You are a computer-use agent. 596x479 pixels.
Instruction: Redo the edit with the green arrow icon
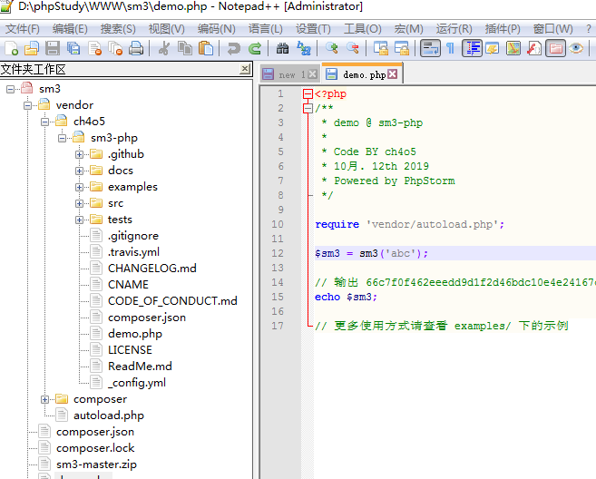point(254,48)
